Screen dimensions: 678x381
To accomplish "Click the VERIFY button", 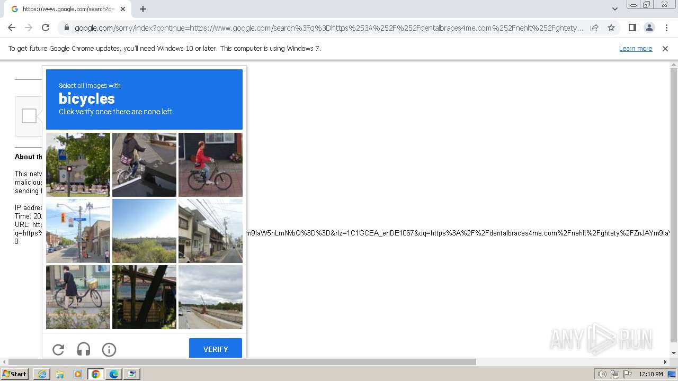I will 216,349.
